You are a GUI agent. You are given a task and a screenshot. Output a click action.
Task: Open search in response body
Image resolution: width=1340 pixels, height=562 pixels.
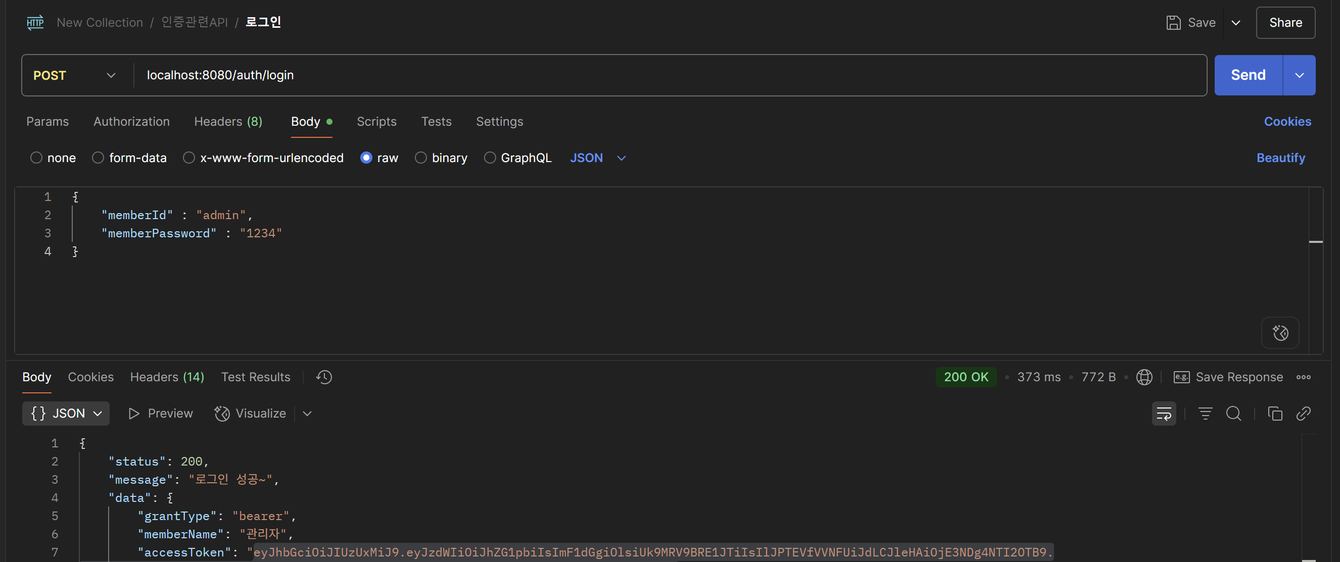[1233, 414]
